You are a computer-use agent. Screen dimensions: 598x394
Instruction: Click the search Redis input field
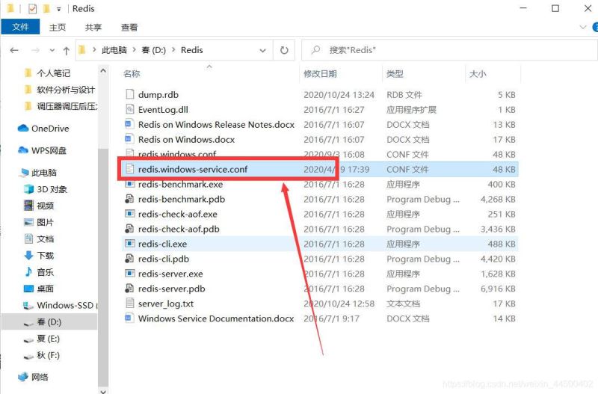click(x=449, y=50)
